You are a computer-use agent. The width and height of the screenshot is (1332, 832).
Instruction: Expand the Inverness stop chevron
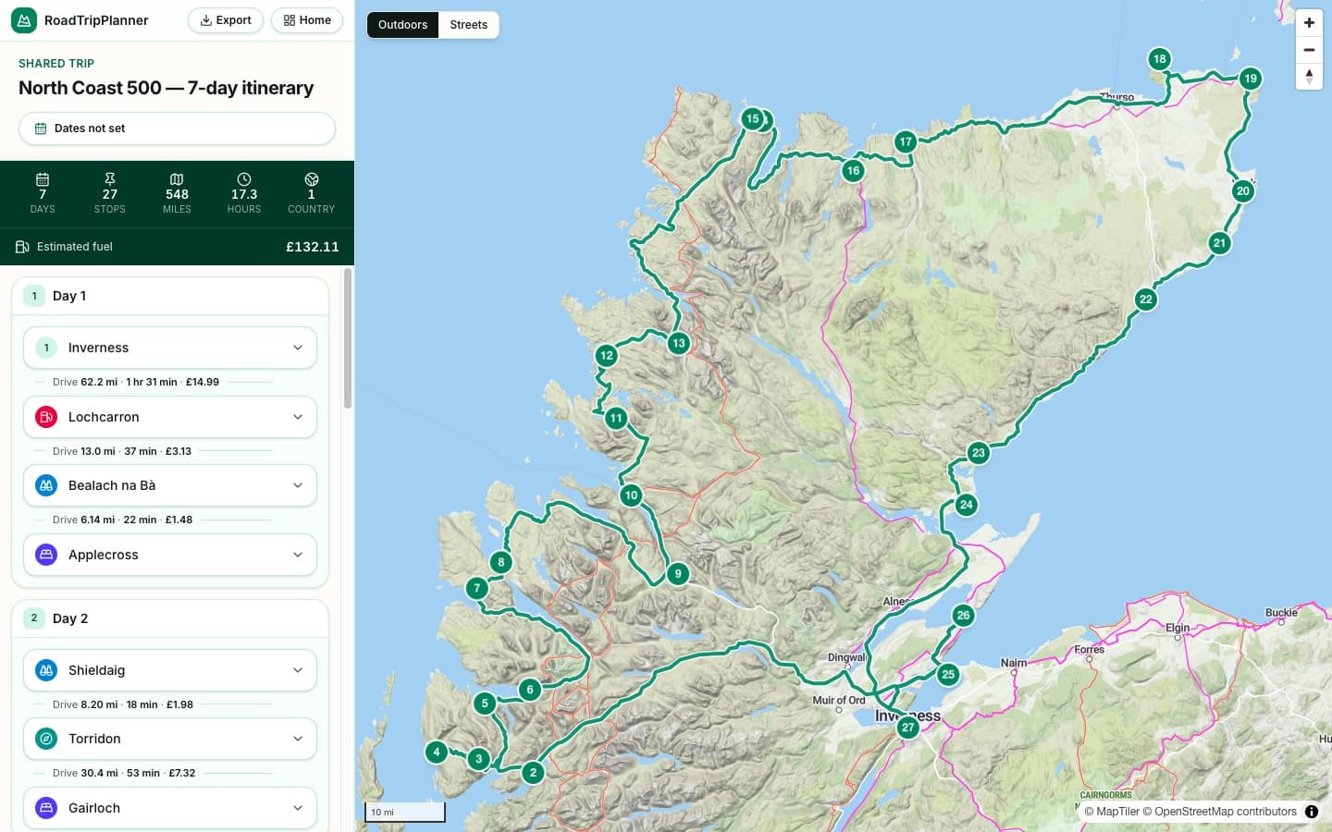tap(298, 348)
